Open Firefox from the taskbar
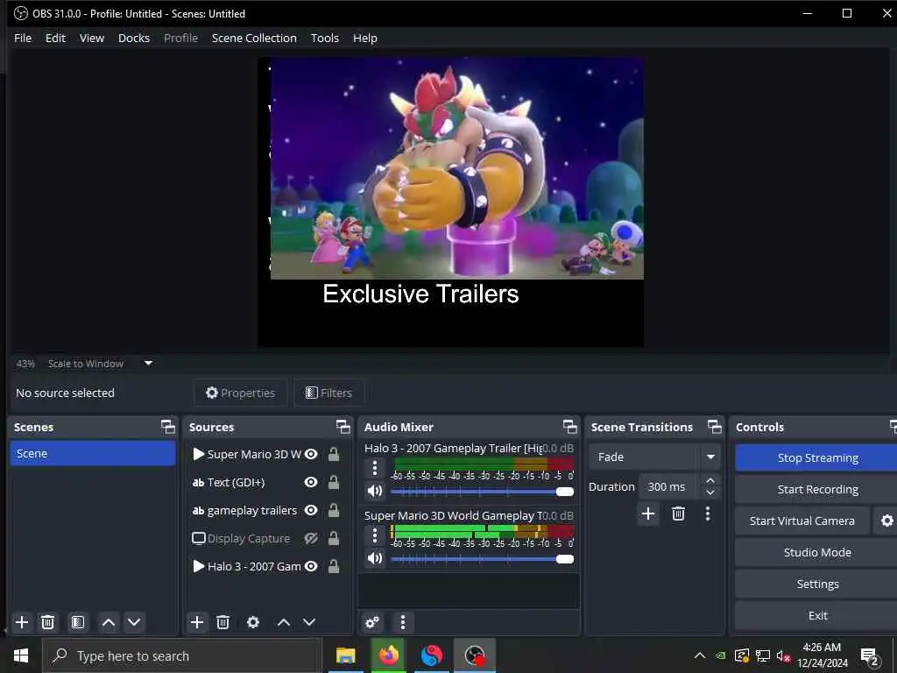Screen dimensions: 897x673 tap(388, 655)
